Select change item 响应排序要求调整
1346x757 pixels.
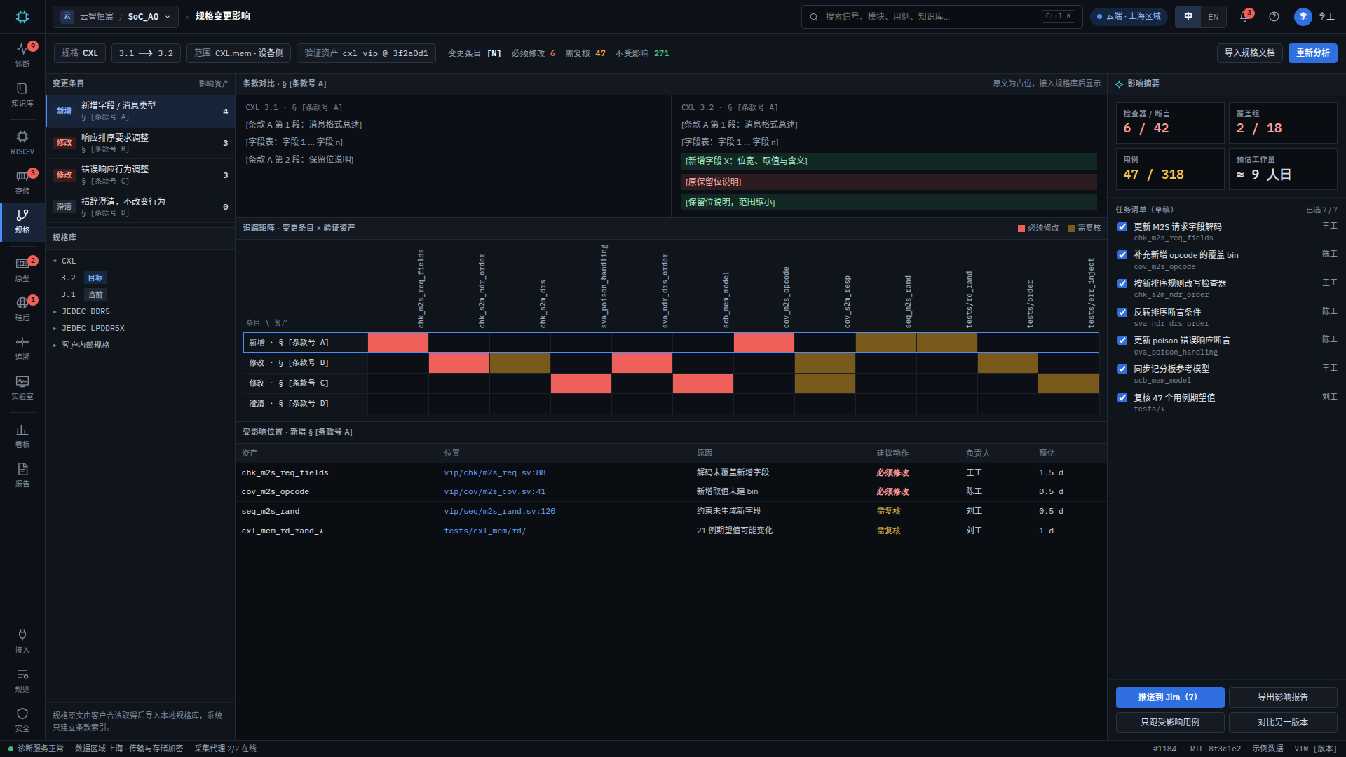140,142
